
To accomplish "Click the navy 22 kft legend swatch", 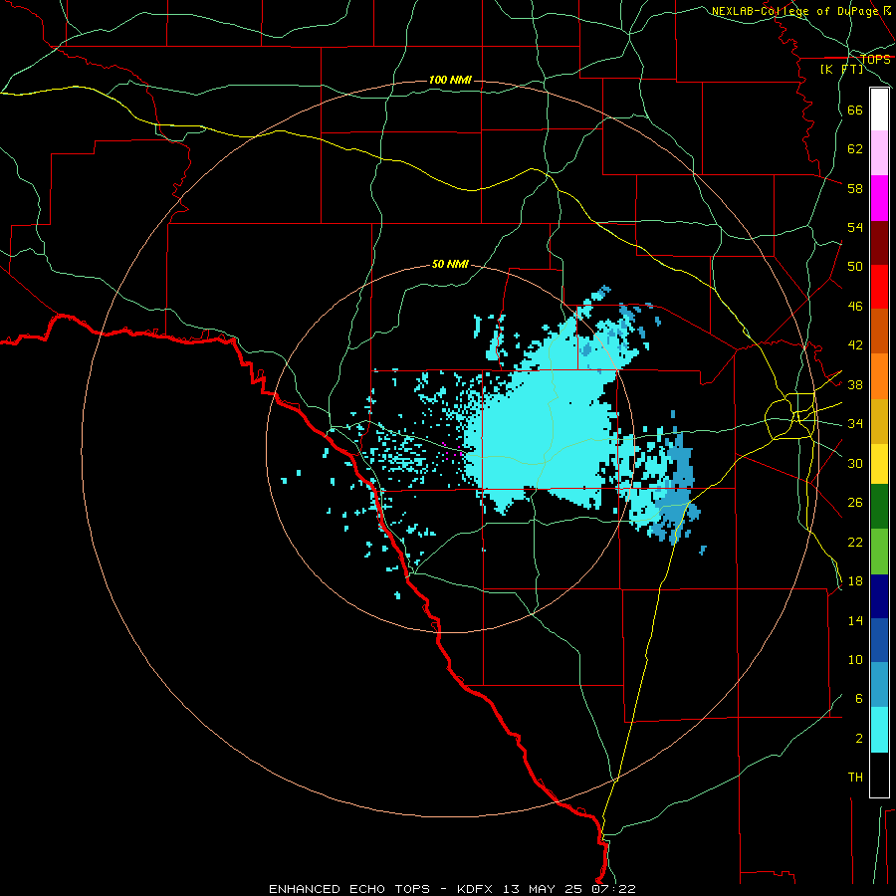I will coord(879,596).
